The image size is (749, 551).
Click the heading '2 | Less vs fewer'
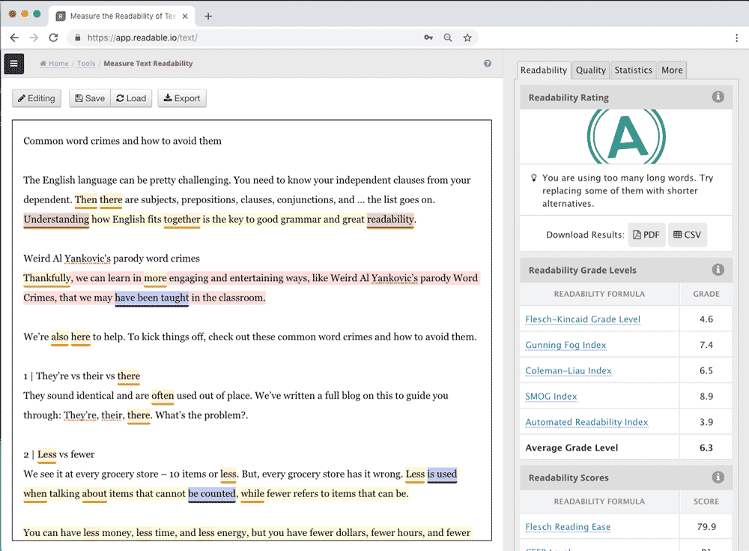click(58, 454)
